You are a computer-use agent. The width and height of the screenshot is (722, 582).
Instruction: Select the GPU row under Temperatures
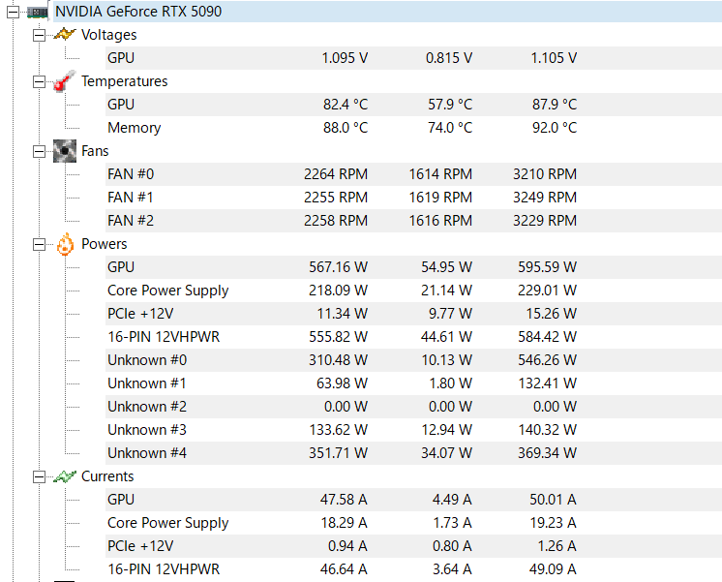[413, 105]
